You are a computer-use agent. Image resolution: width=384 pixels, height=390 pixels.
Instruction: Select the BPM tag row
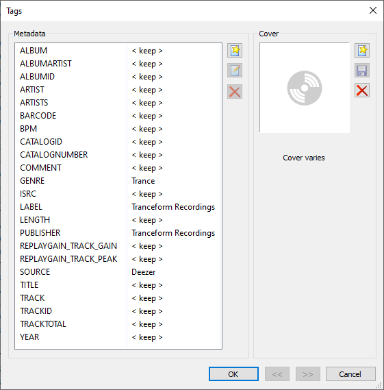pos(118,129)
